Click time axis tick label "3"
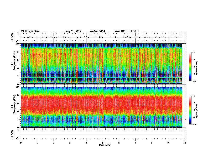 (70, 143)
